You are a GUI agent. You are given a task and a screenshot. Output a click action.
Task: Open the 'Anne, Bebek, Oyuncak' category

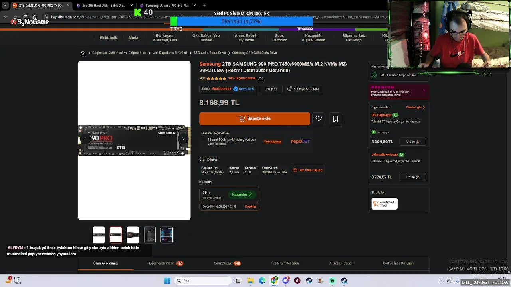(246, 38)
